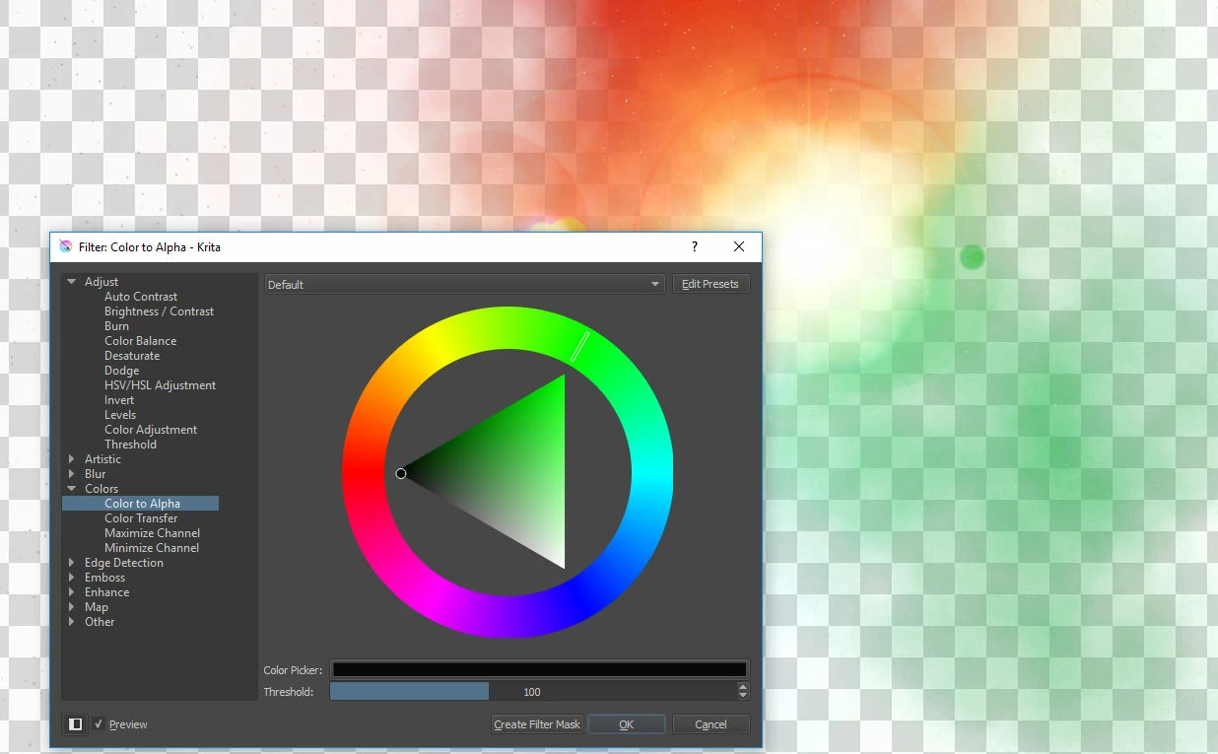
Task: Select the Threshold filter
Action: click(x=130, y=445)
